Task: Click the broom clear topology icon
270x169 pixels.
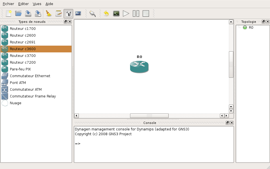Action: (49, 14)
